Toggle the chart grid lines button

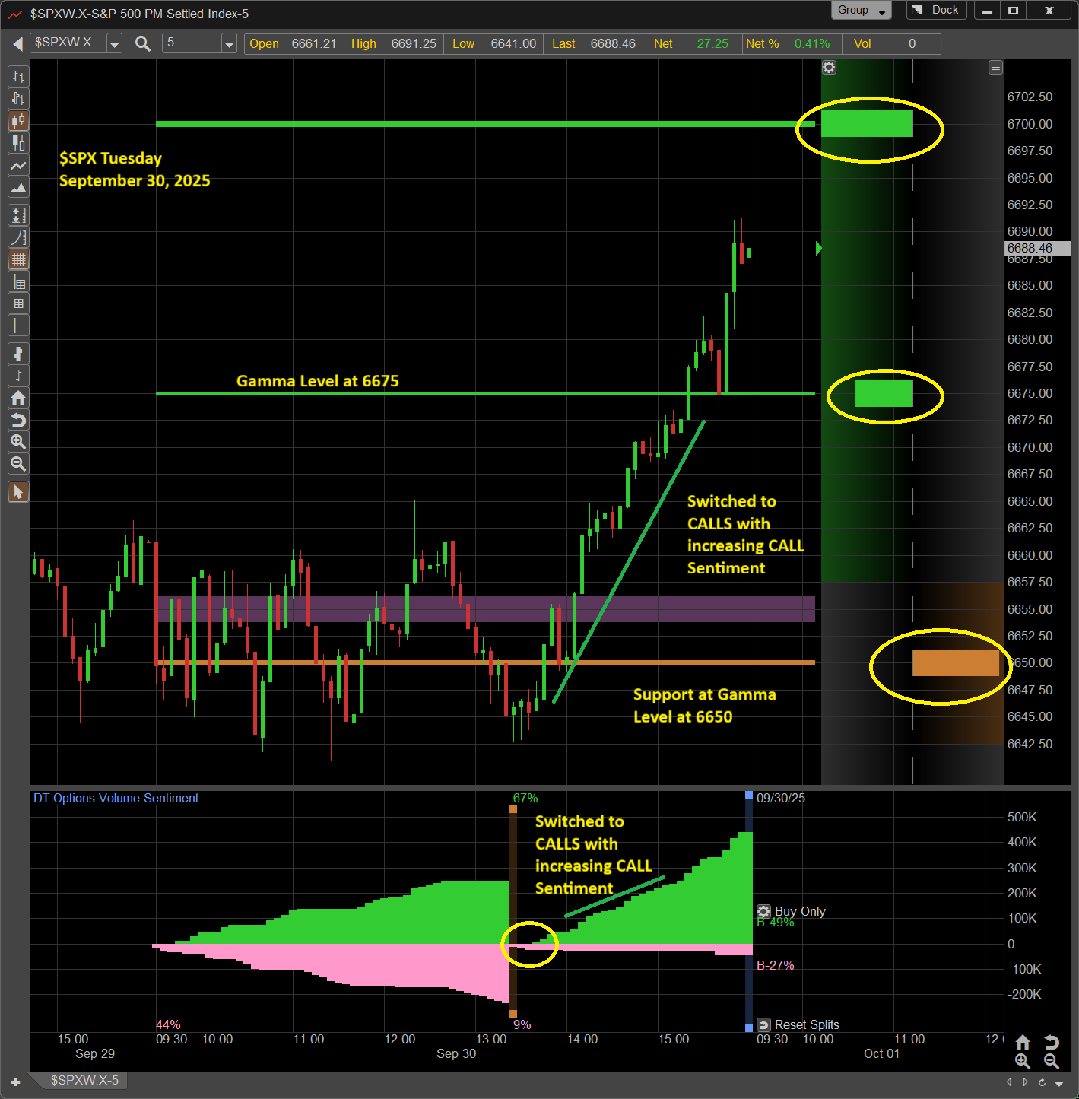18,259
